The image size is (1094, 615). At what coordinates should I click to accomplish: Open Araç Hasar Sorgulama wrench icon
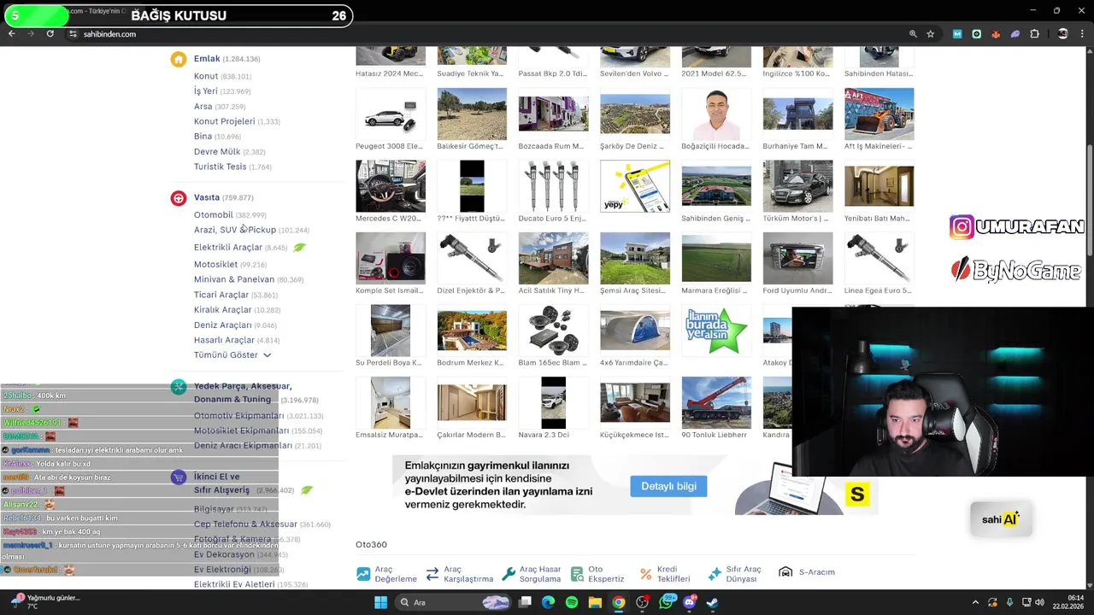508,574
